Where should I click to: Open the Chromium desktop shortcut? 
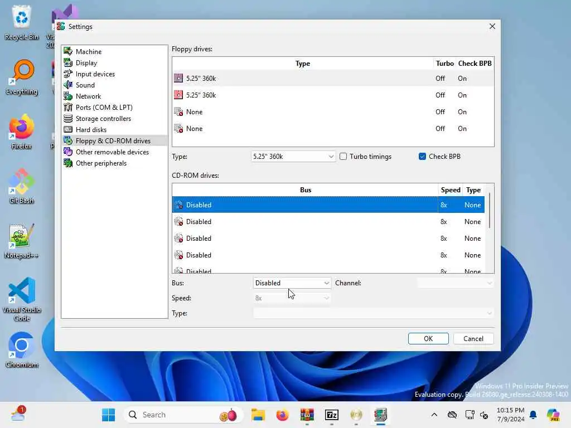[x=22, y=350]
